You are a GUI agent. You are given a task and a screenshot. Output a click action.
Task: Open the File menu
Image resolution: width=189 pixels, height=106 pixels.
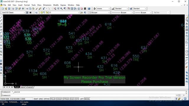[5, 5]
